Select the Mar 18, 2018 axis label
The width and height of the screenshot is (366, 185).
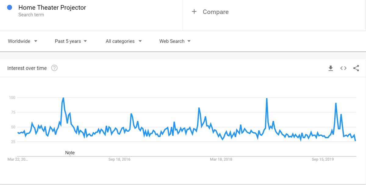coord(221,159)
